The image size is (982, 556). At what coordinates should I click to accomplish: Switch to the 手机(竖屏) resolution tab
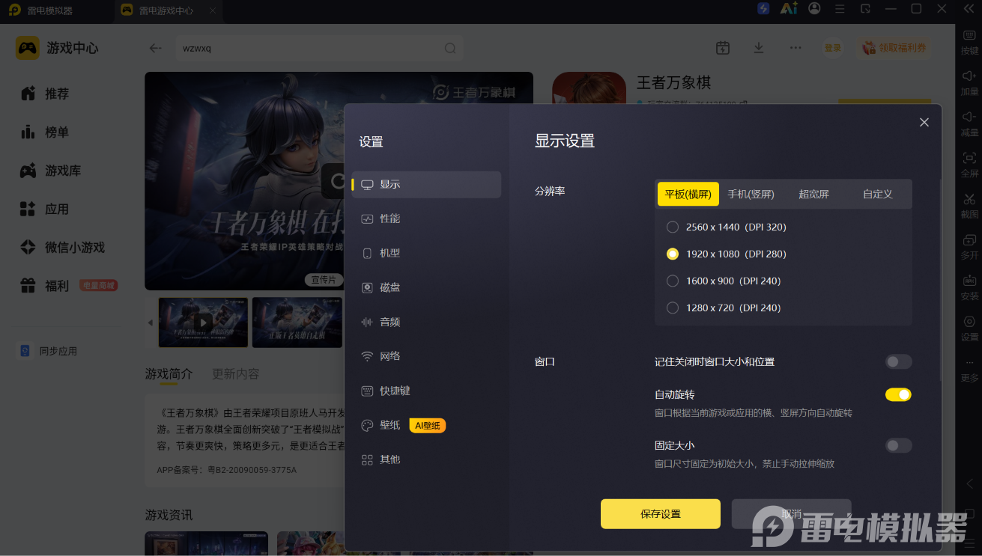pyautogui.click(x=751, y=194)
